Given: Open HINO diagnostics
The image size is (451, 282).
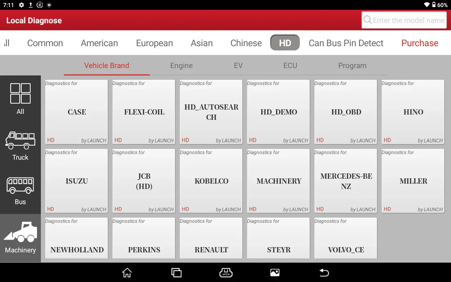Looking at the screenshot, I should pos(413,112).
